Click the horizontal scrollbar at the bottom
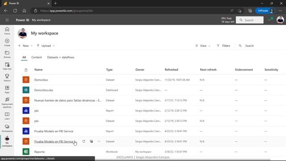 point(182,160)
